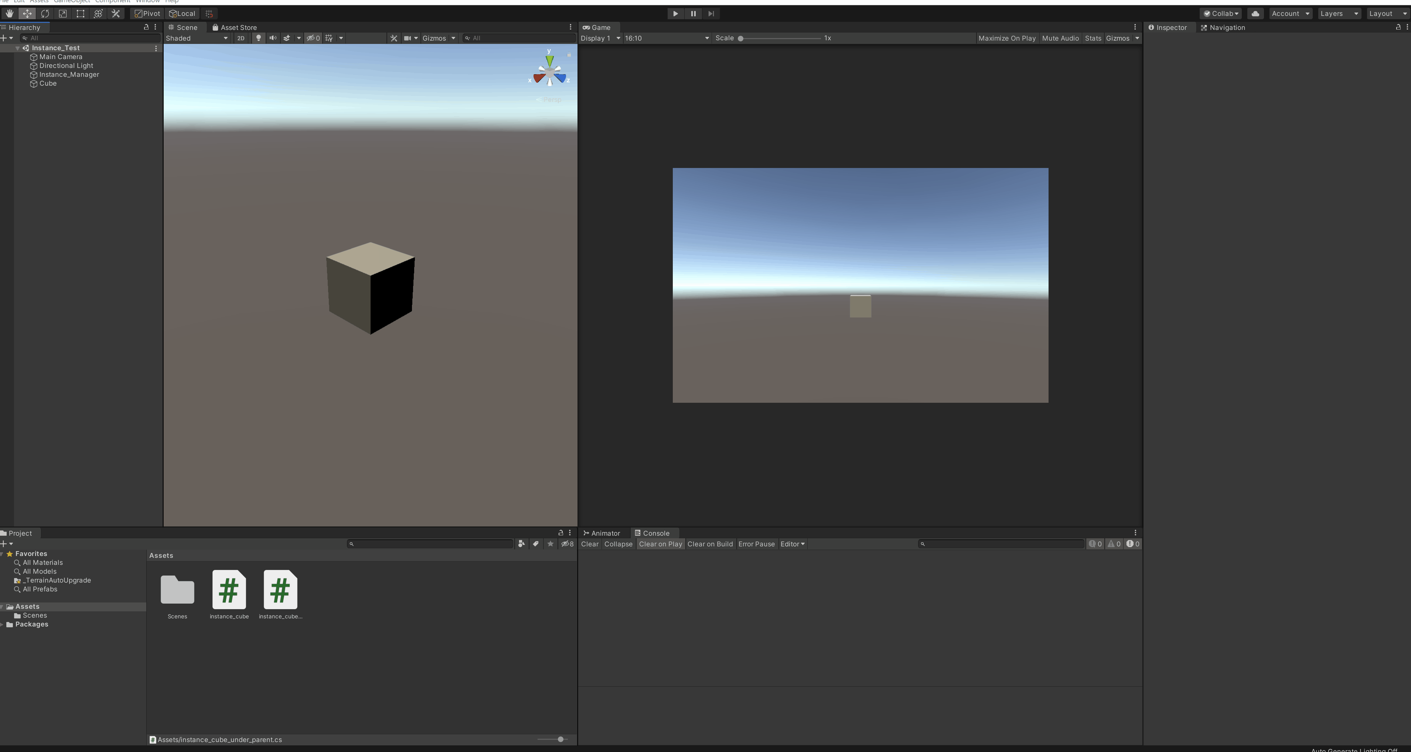Open the 16:10 aspect ratio dropdown
Image resolution: width=1411 pixels, height=752 pixels.
pyautogui.click(x=667, y=38)
